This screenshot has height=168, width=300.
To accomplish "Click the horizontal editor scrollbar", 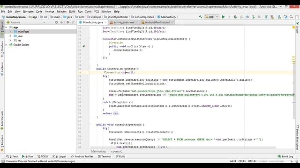I will coord(183,147).
